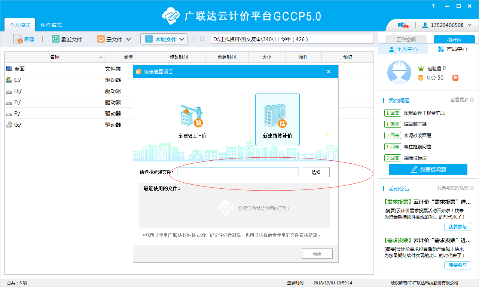Click the refresh icon beside path field

click(x=202, y=39)
